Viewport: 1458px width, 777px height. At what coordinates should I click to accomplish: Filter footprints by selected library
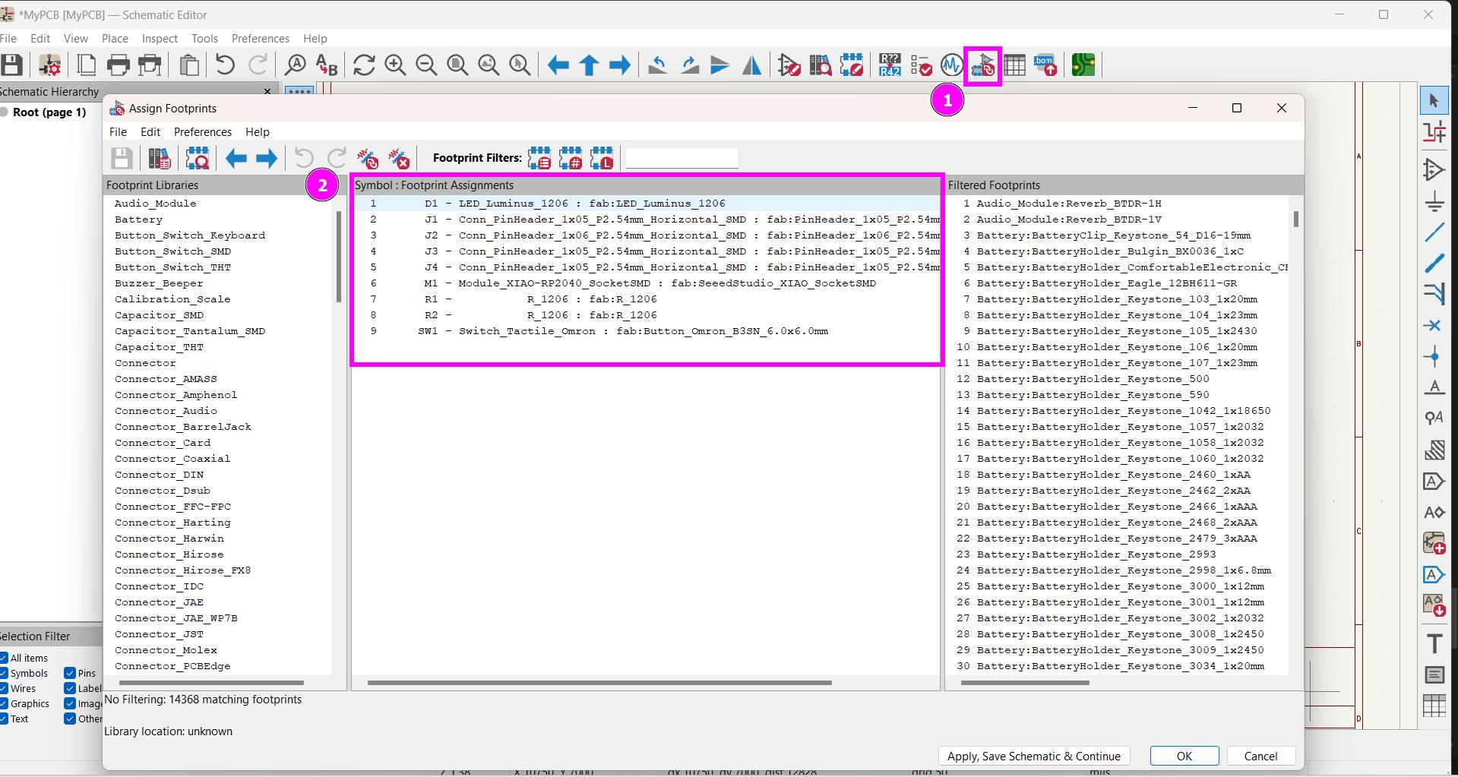point(602,158)
